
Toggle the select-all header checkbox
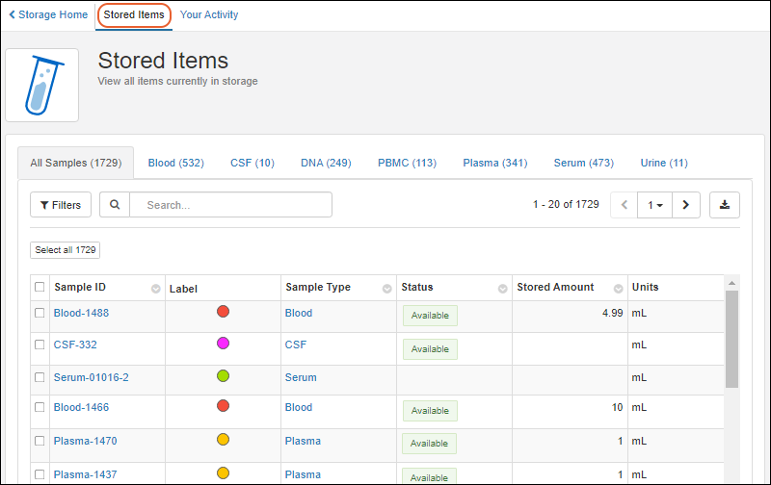[x=40, y=287]
